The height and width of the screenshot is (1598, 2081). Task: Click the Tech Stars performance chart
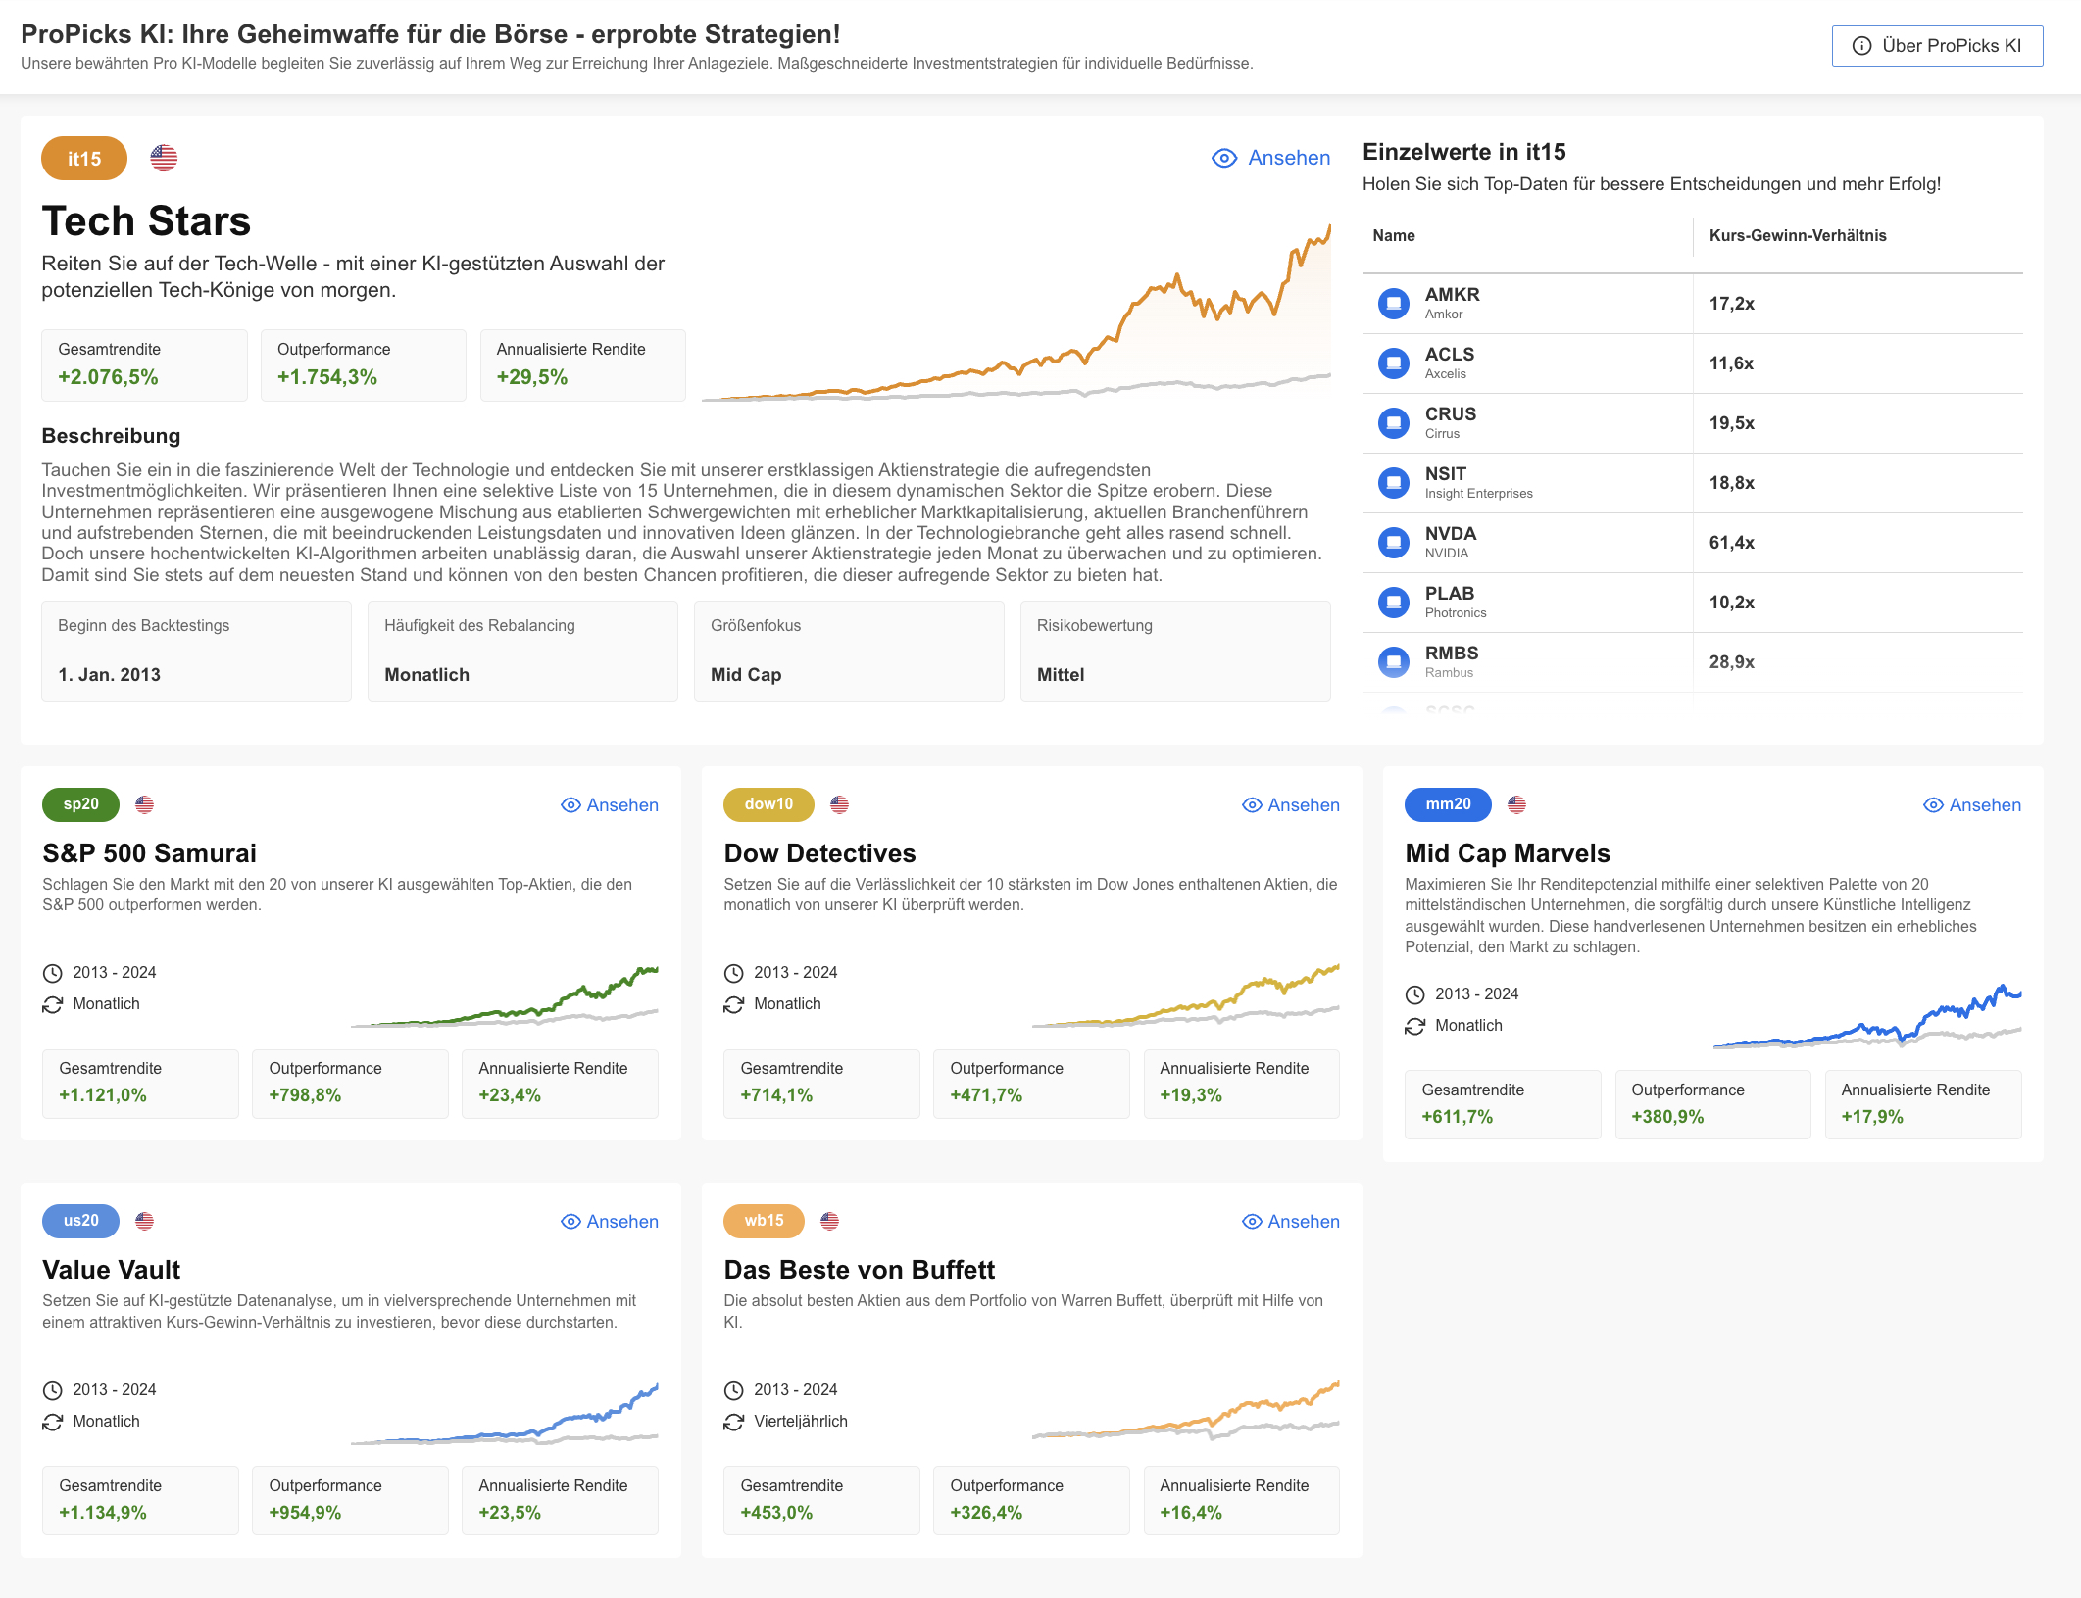coord(1016,313)
